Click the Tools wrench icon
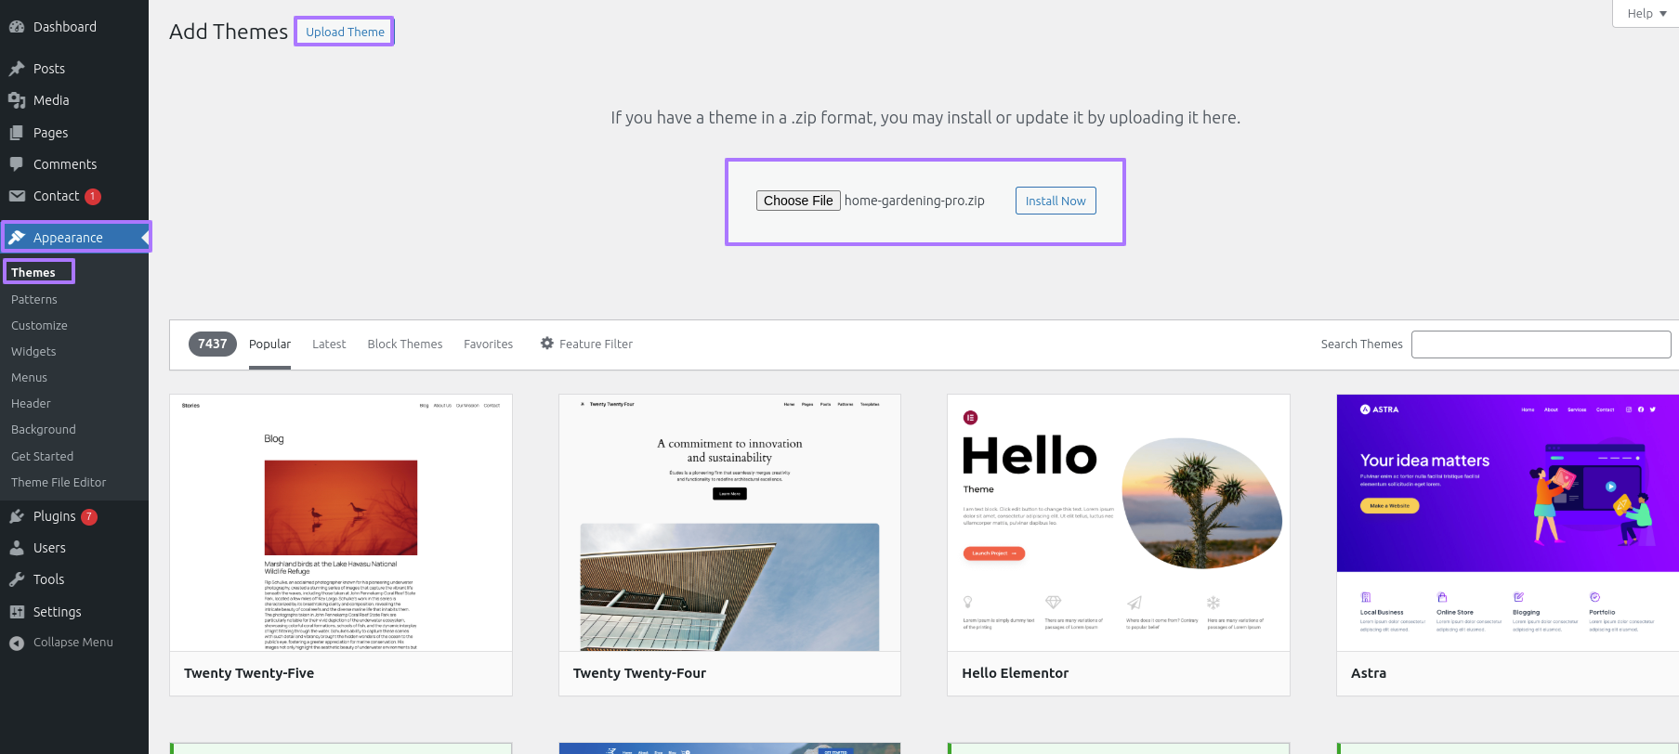1679x754 pixels. 17,579
